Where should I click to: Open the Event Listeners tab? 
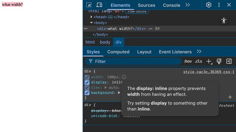tap(175, 52)
